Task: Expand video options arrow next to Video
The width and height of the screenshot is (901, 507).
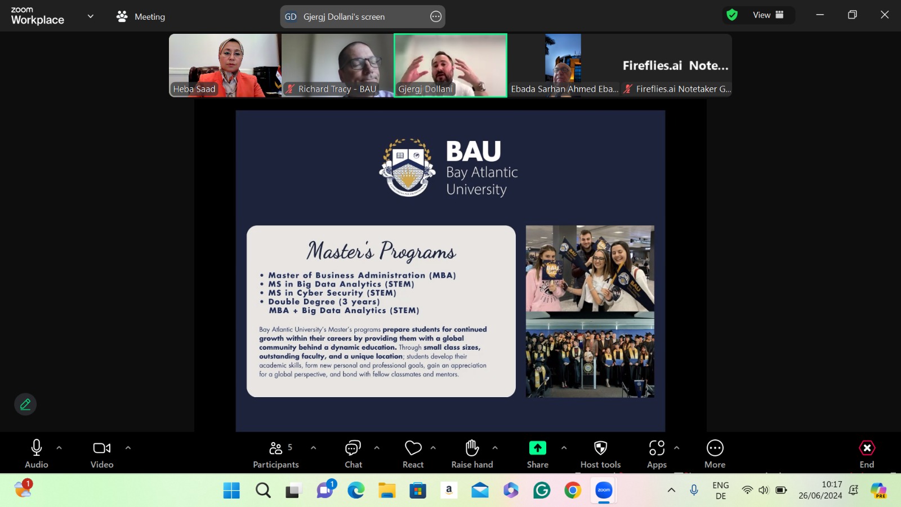Action: [x=128, y=448]
